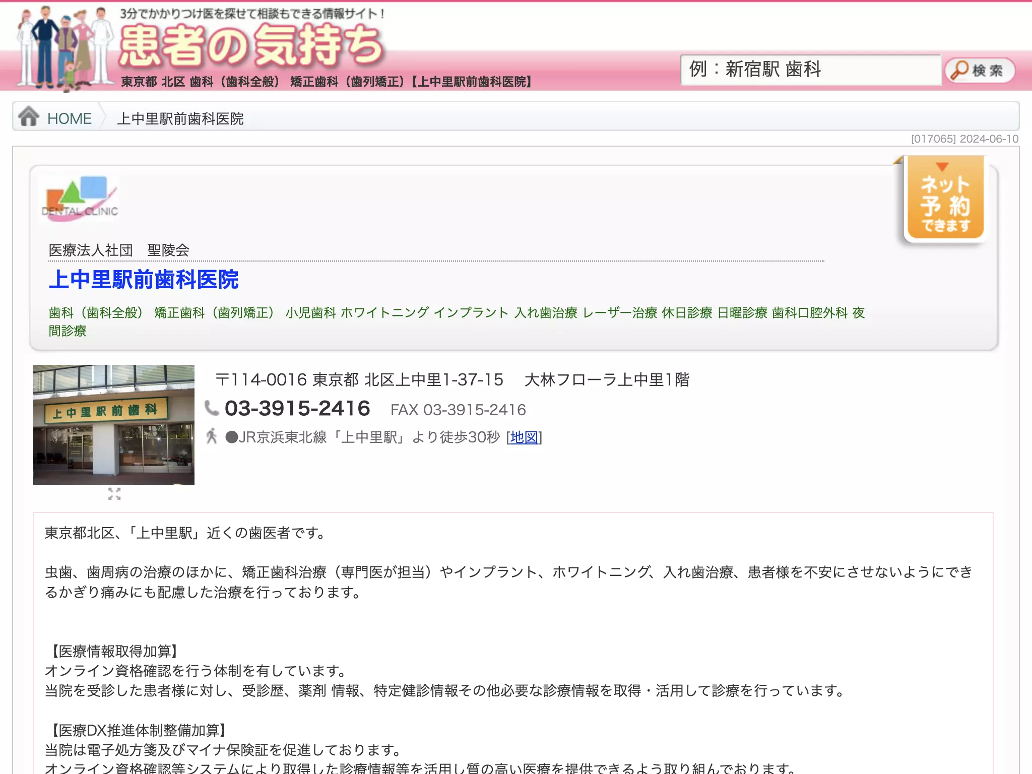Click the 検索 search button
The height and width of the screenshot is (774, 1032).
980,70
